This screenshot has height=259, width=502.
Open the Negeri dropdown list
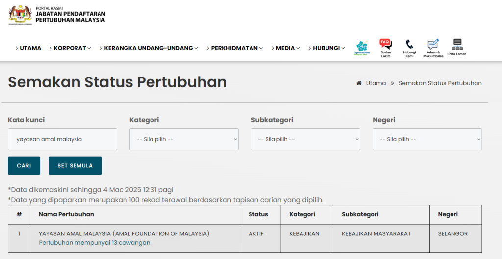[x=427, y=139]
